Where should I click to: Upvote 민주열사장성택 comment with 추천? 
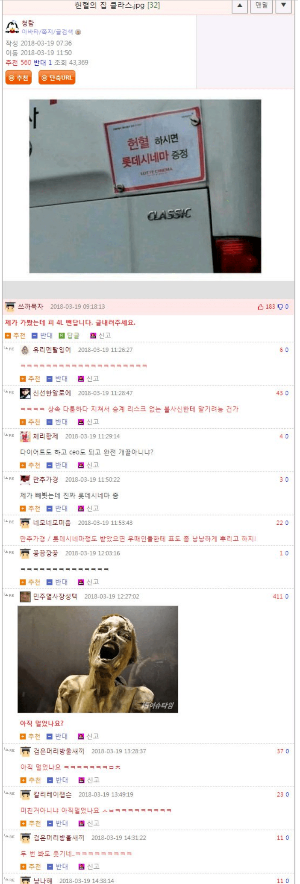pos(30,736)
